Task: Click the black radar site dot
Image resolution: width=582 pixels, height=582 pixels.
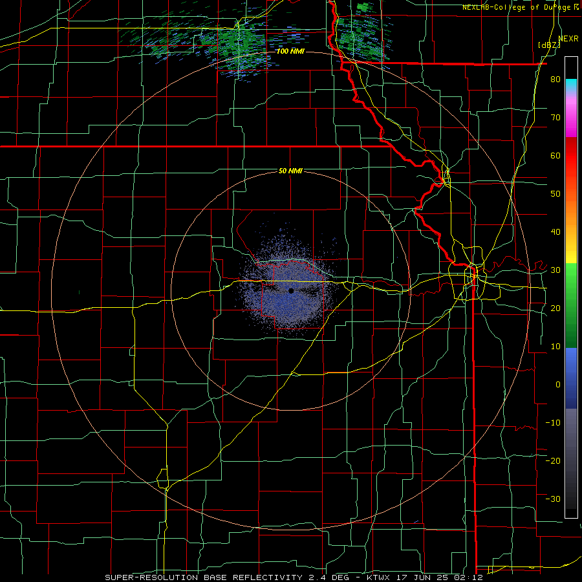Action: [291, 290]
